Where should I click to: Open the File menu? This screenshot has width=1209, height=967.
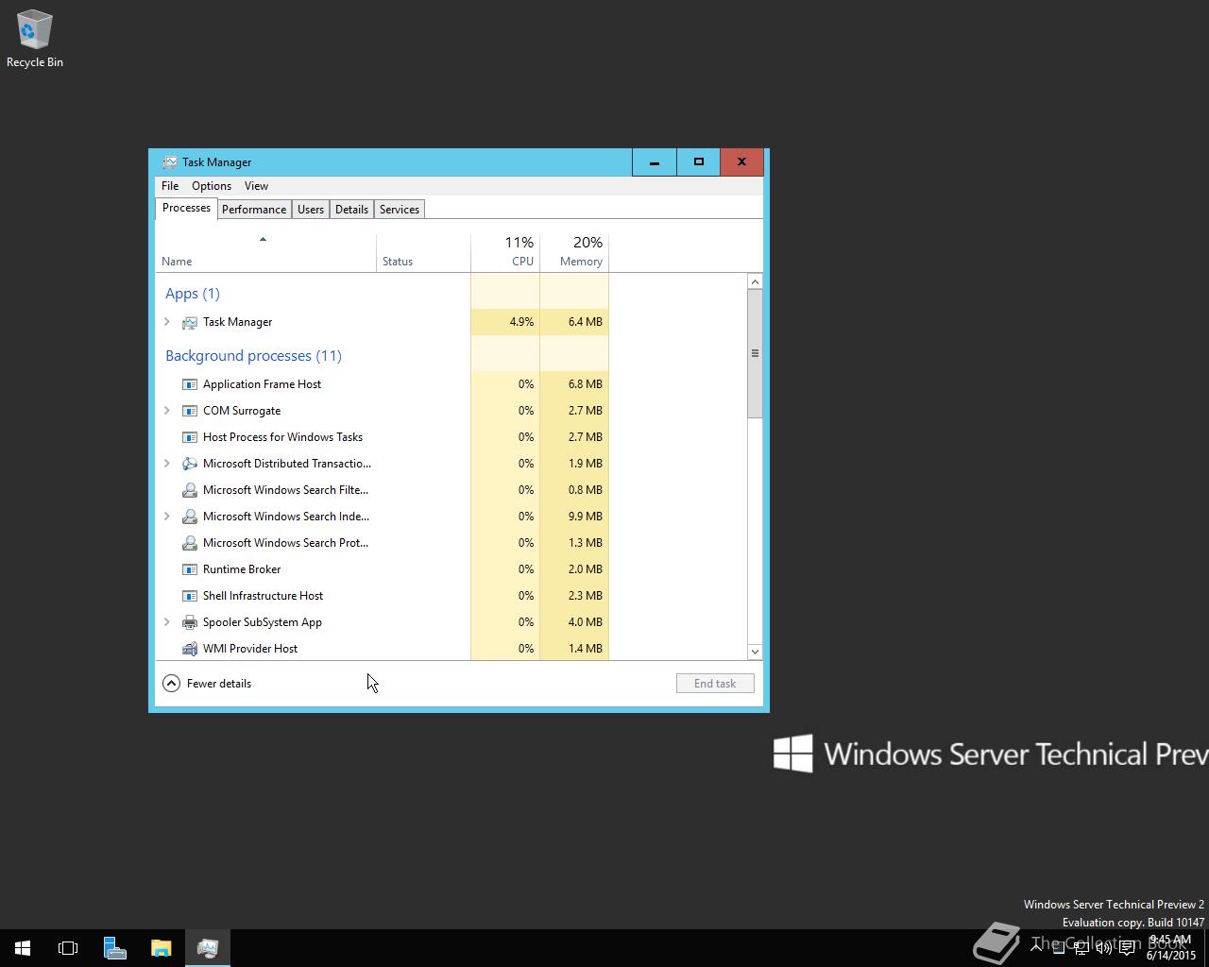[x=170, y=186]
